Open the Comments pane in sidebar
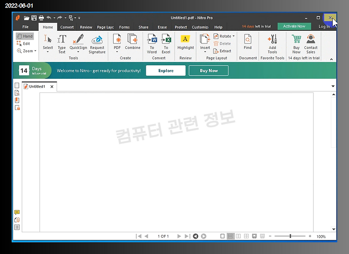The width and height of the screenshot is (349, 254). (x=17, y=213)
